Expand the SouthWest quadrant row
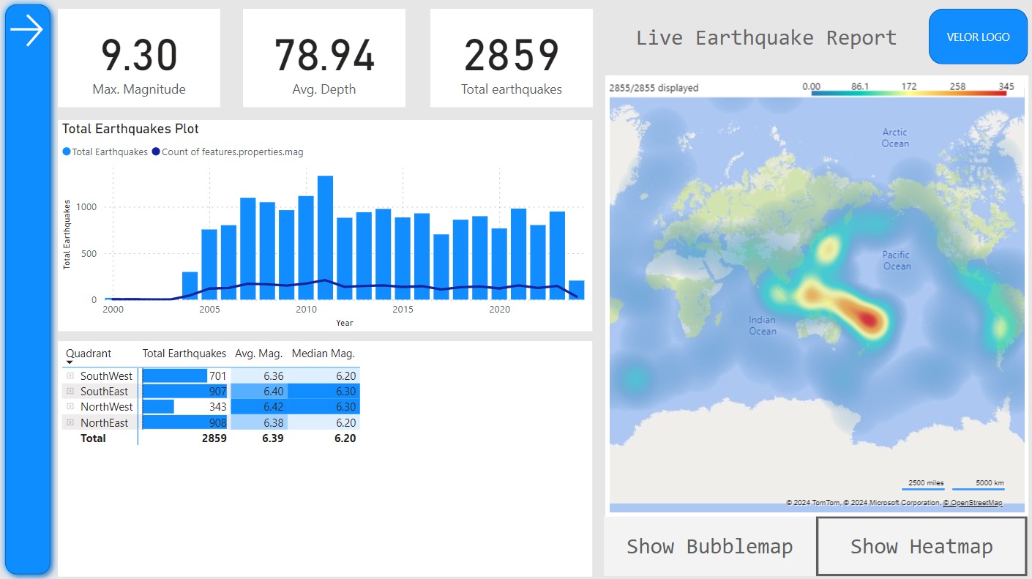The image size is (1032, 579). coord(70,376)
